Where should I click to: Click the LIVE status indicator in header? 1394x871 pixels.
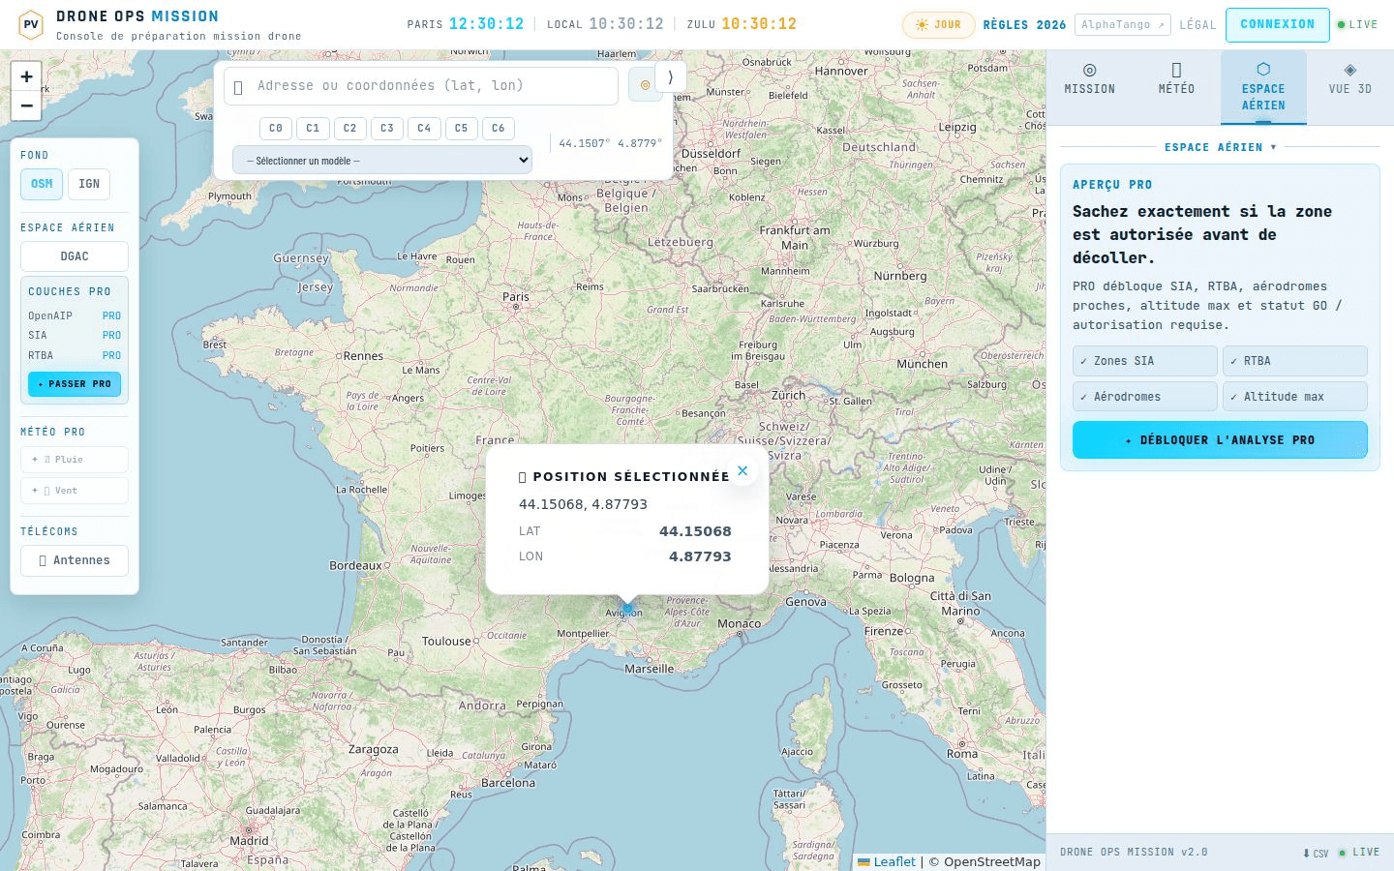[x=1357, y=25]
